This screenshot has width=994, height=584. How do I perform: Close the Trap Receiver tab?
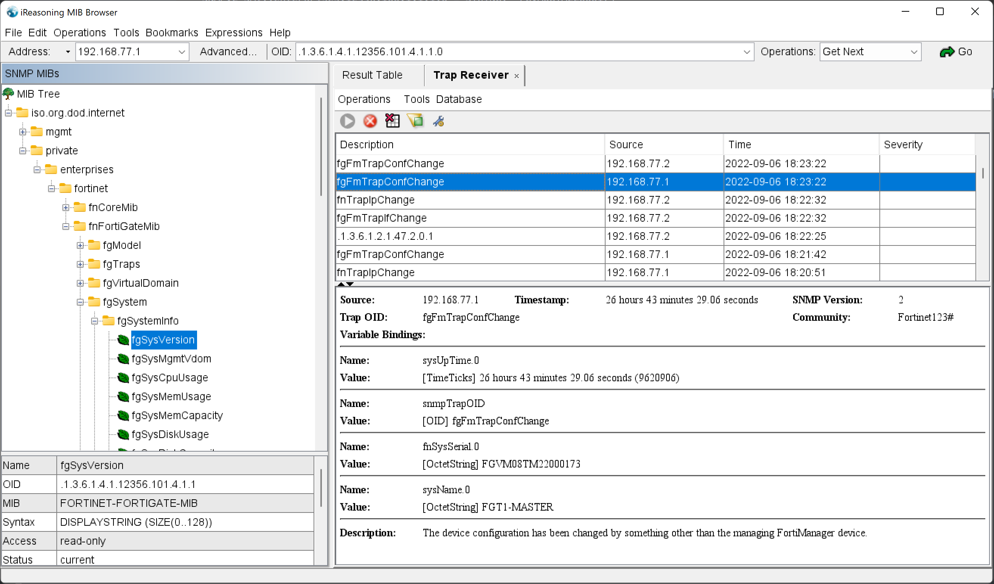pyautogui.click(x=516, y=76)
